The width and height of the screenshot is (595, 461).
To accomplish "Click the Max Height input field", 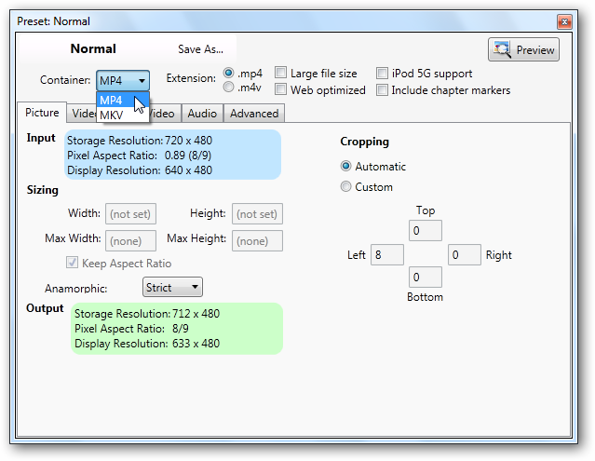I will tap(257, 241).
